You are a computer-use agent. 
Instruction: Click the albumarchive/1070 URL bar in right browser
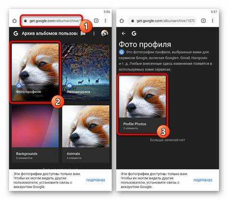point(163,21)
